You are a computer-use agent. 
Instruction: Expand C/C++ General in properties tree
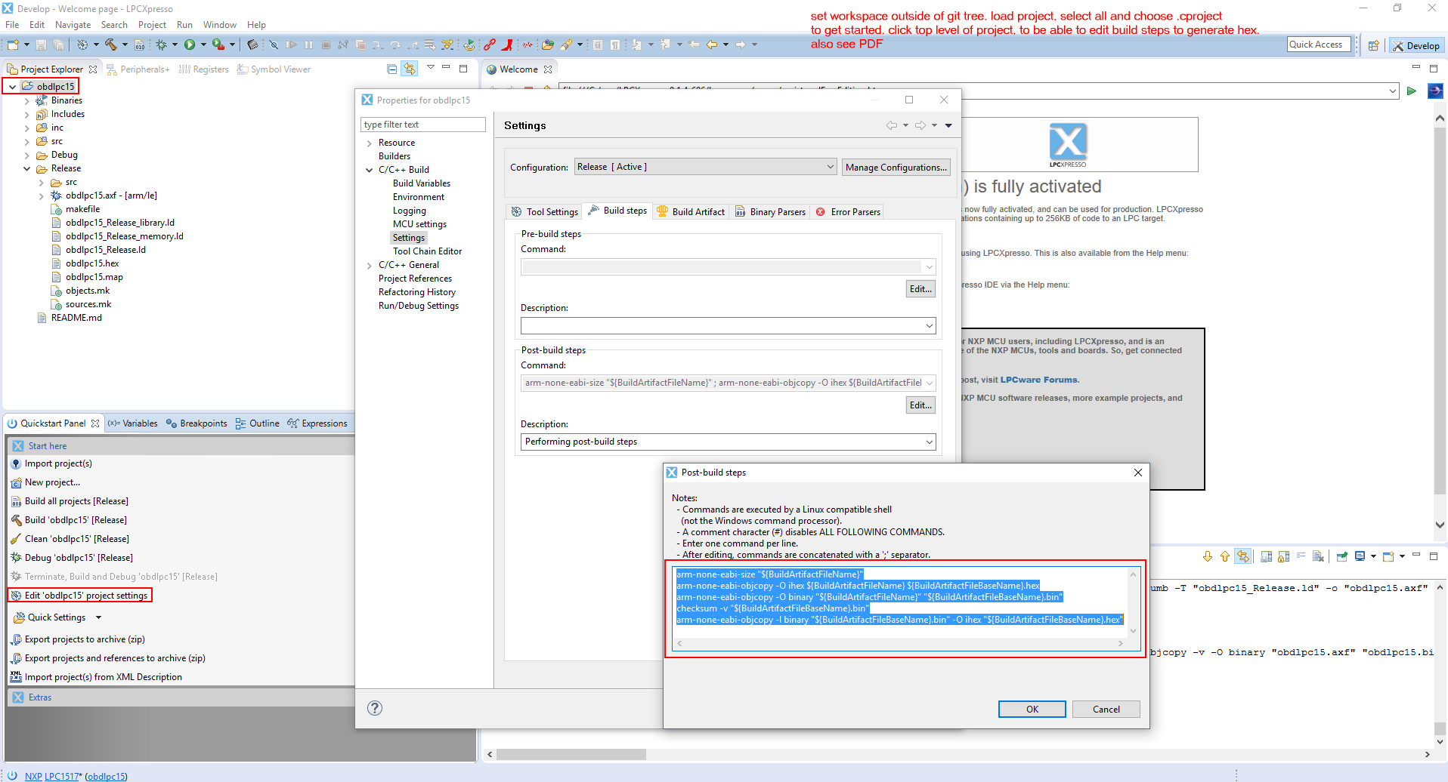pyautogui.click(x=370, y=265)
